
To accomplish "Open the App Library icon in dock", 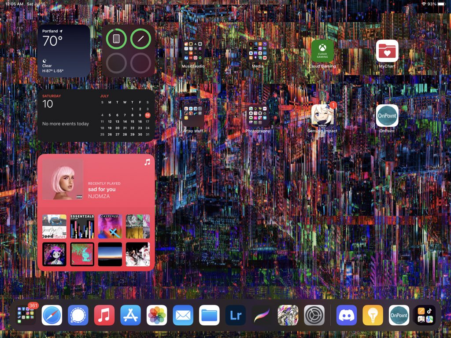I will (x=425, y=315).
